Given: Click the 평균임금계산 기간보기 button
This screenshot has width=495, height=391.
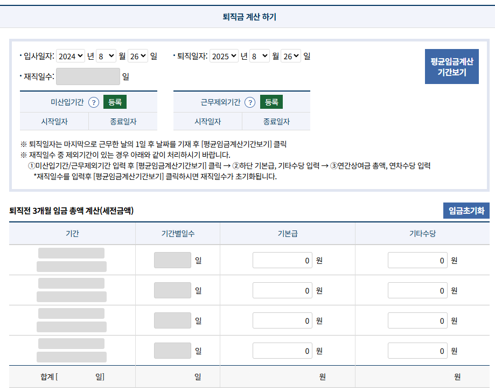Looking at the screenshot, I should (452, 66).
